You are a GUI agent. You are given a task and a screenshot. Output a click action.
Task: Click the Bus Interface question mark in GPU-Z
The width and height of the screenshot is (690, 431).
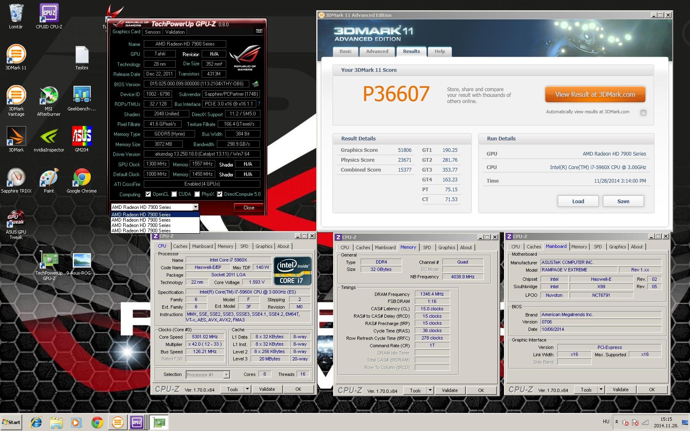click(x=259, y=104)
